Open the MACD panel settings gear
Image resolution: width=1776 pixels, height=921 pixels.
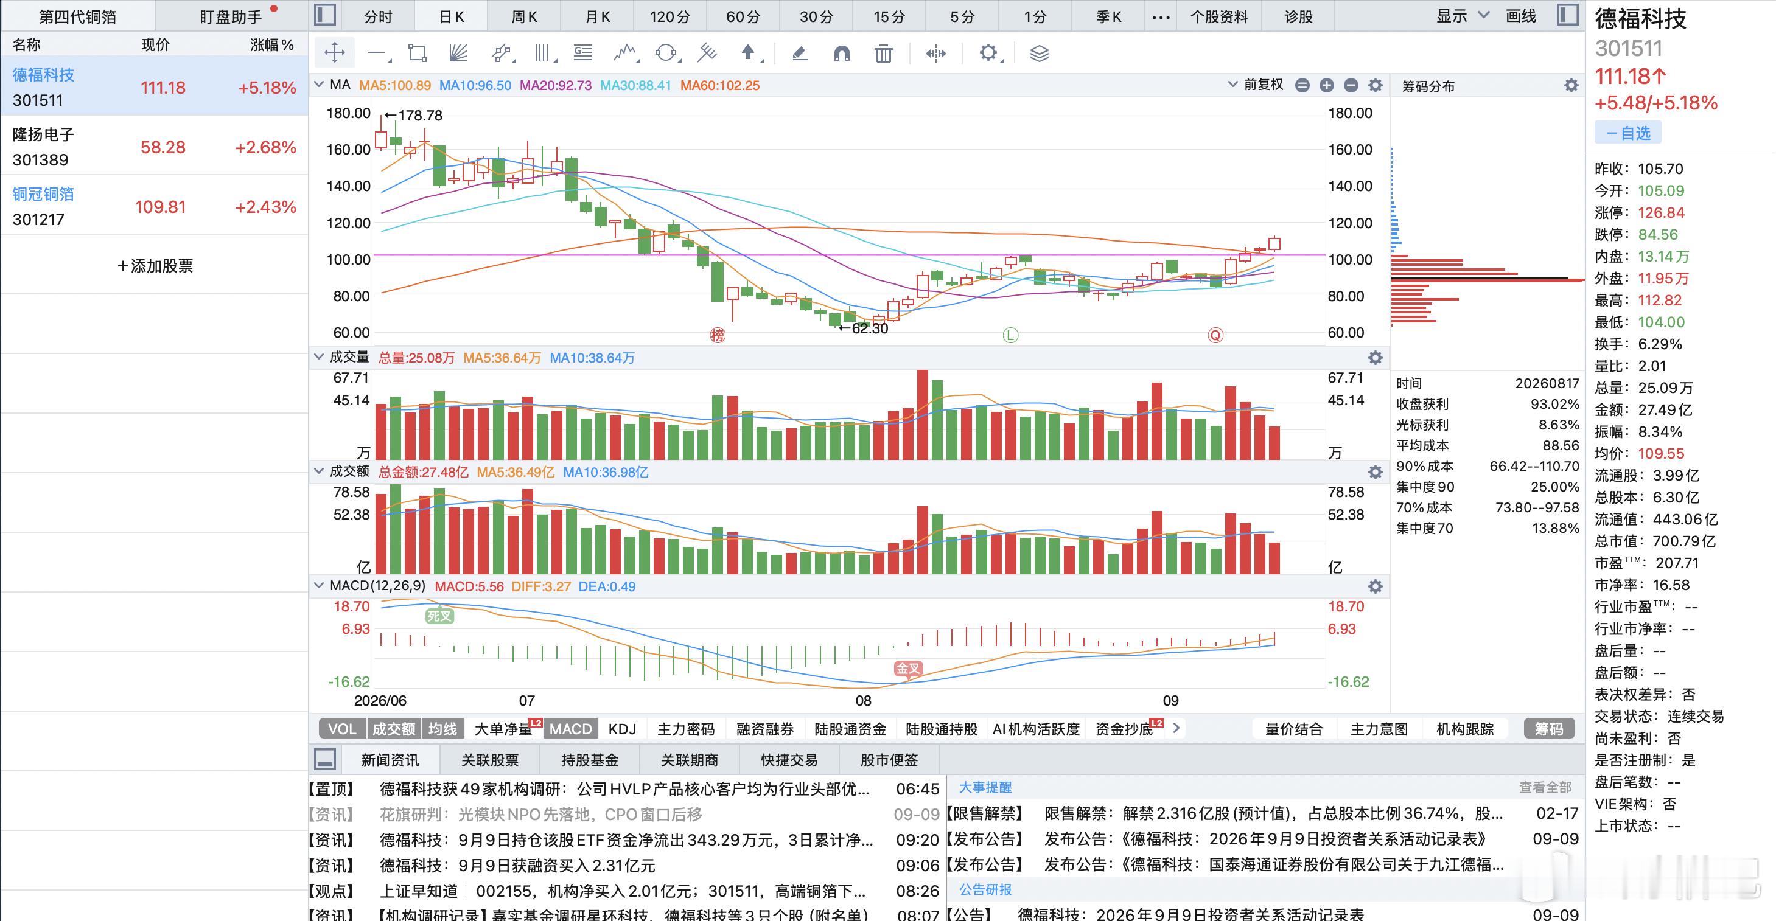(x=1375, y=586)
